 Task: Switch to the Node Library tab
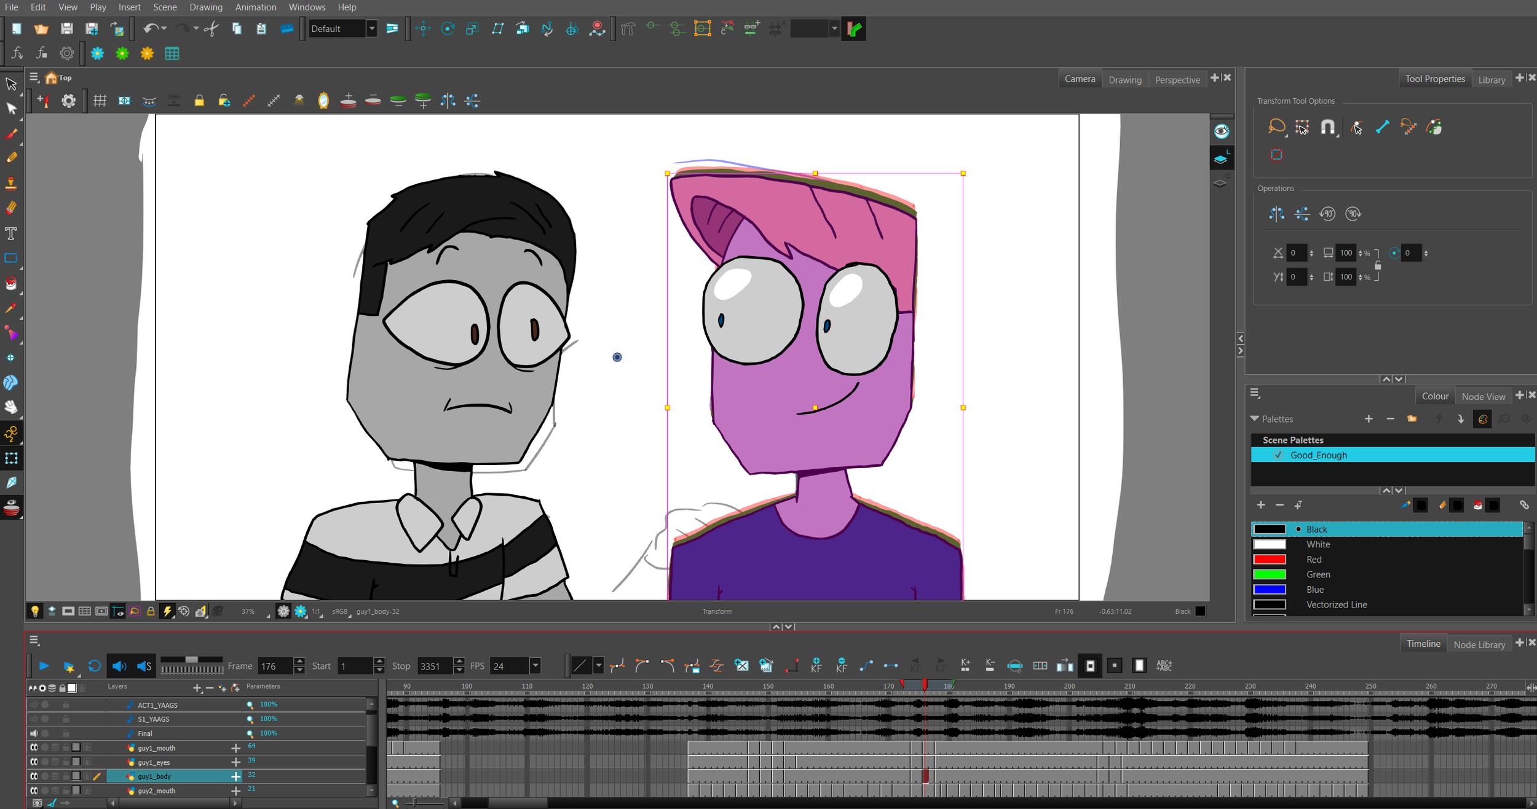pyautogui.click(x=1479, y=644)
